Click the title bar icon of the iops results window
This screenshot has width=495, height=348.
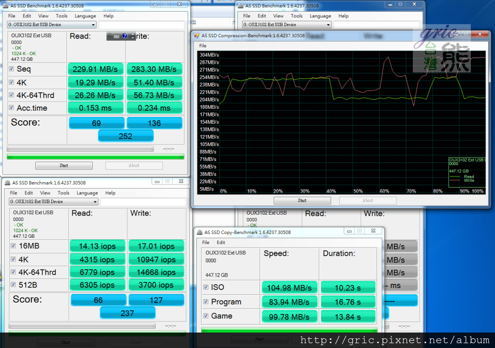7,183
